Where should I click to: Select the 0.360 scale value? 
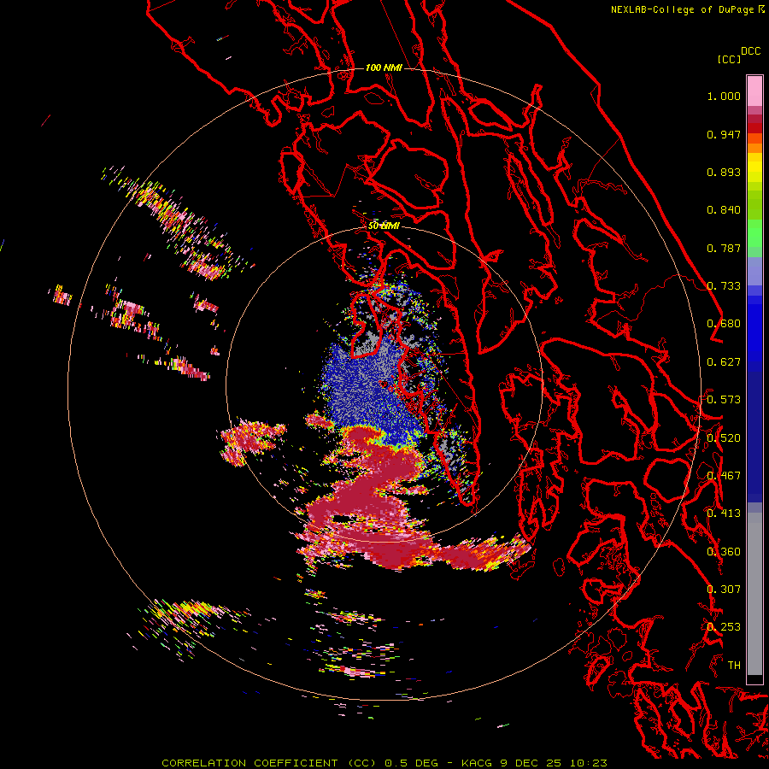point(724,552)
